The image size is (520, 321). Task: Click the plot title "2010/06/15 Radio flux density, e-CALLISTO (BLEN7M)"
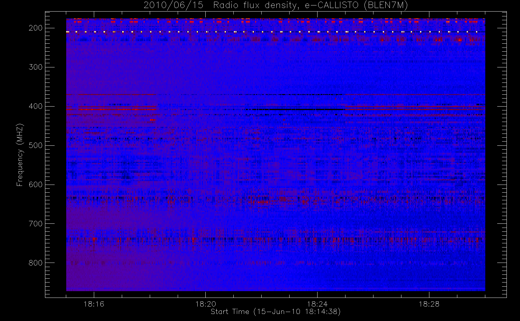pyautogui.click(x=276, y=5)
